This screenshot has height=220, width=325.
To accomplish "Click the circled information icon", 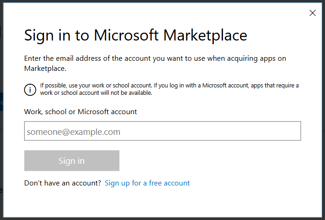I will pos(30,90).
